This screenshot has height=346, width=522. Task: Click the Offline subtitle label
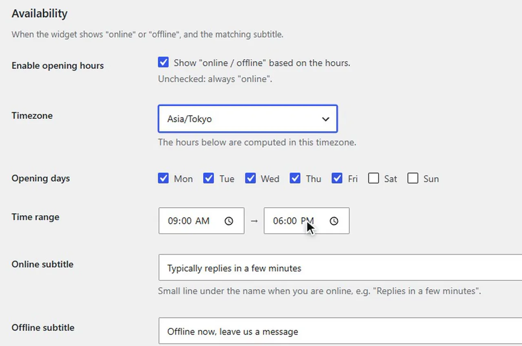43,328
